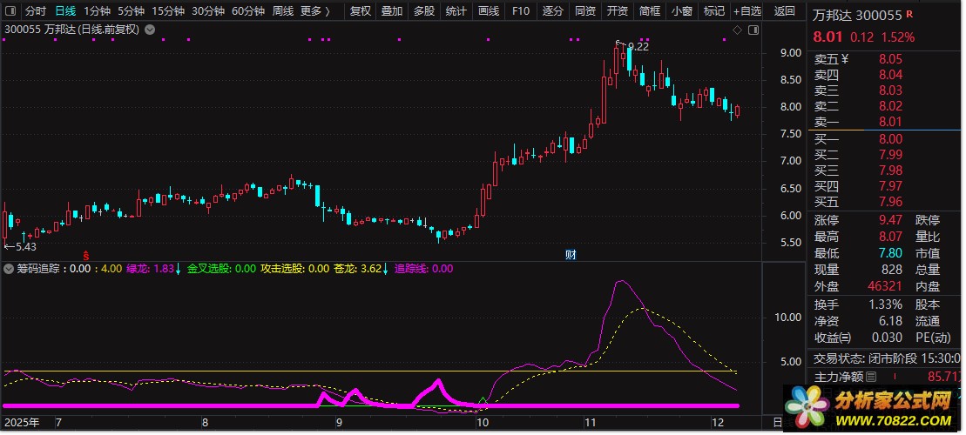Click the diamond marker icon above chart
The width and height of the screenshot is (966, 435).
[x=737, y=30]
